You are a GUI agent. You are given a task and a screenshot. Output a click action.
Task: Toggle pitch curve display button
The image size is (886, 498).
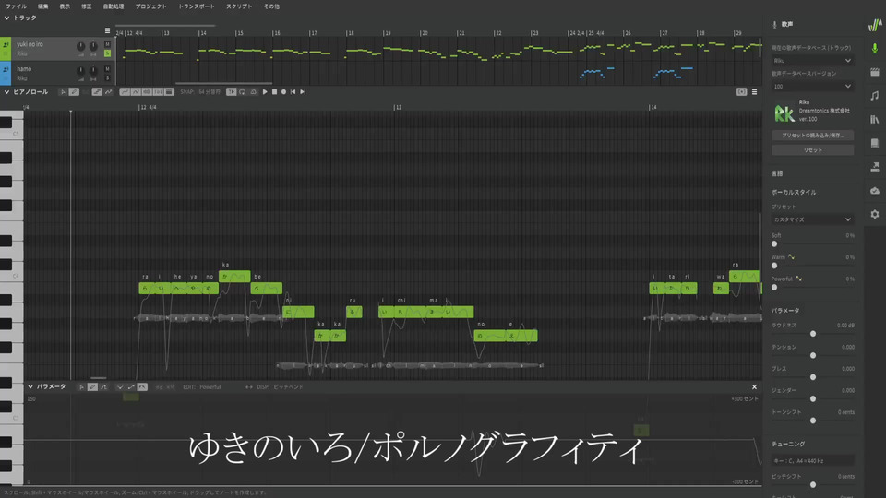125,92
